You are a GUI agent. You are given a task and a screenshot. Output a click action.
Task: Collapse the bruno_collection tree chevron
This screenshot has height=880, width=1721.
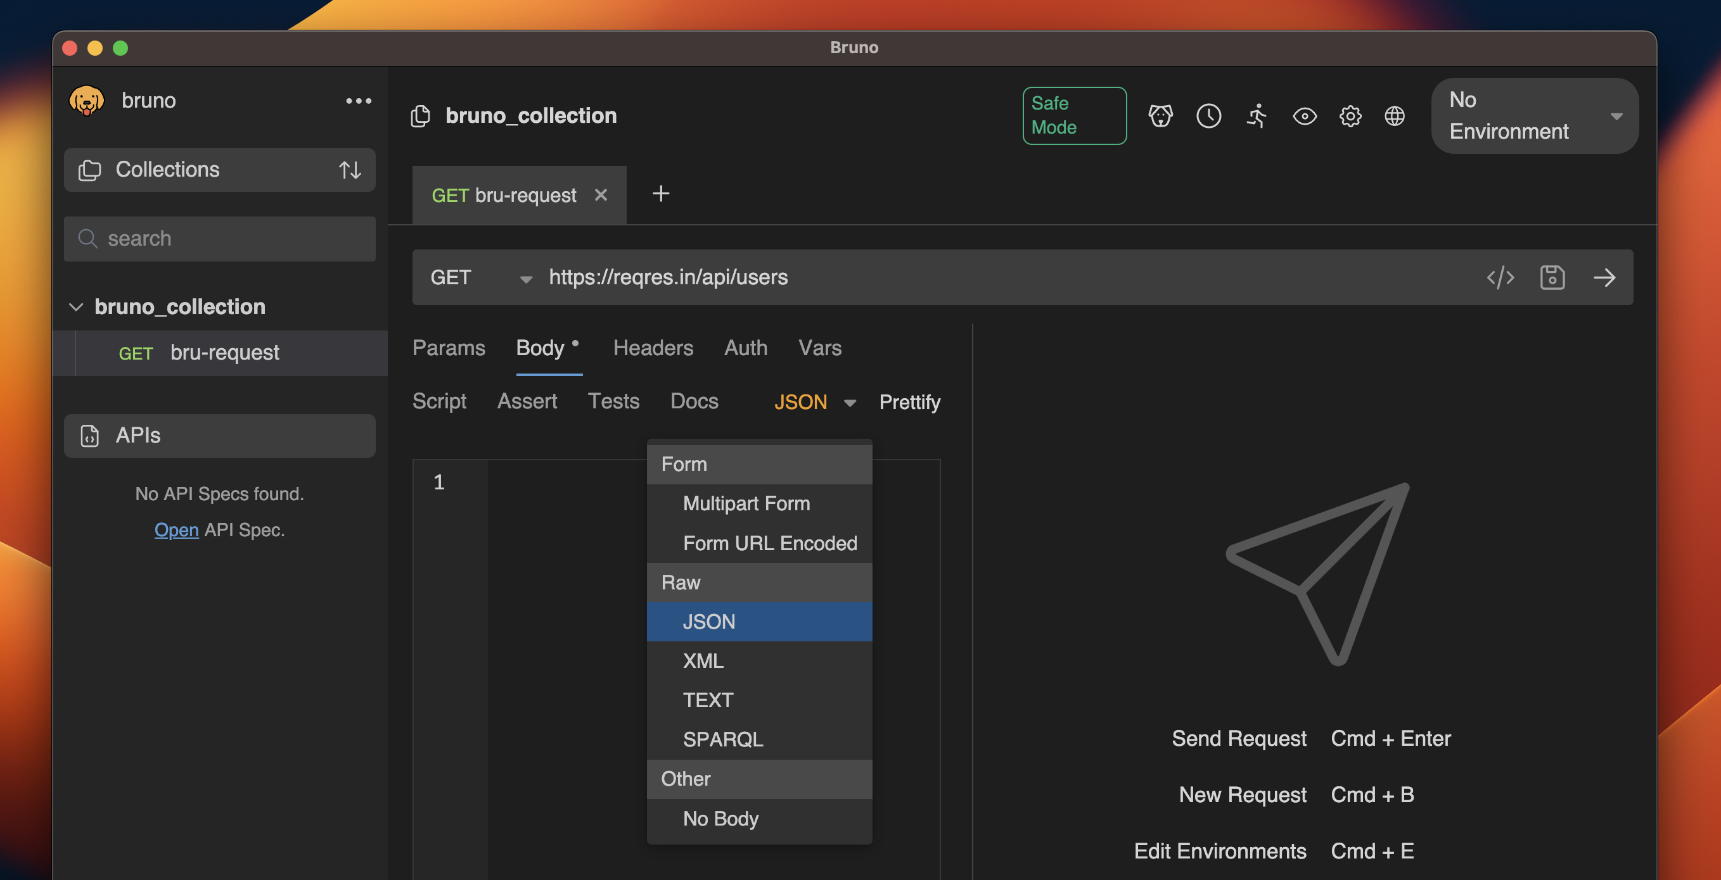click(76, 306)
